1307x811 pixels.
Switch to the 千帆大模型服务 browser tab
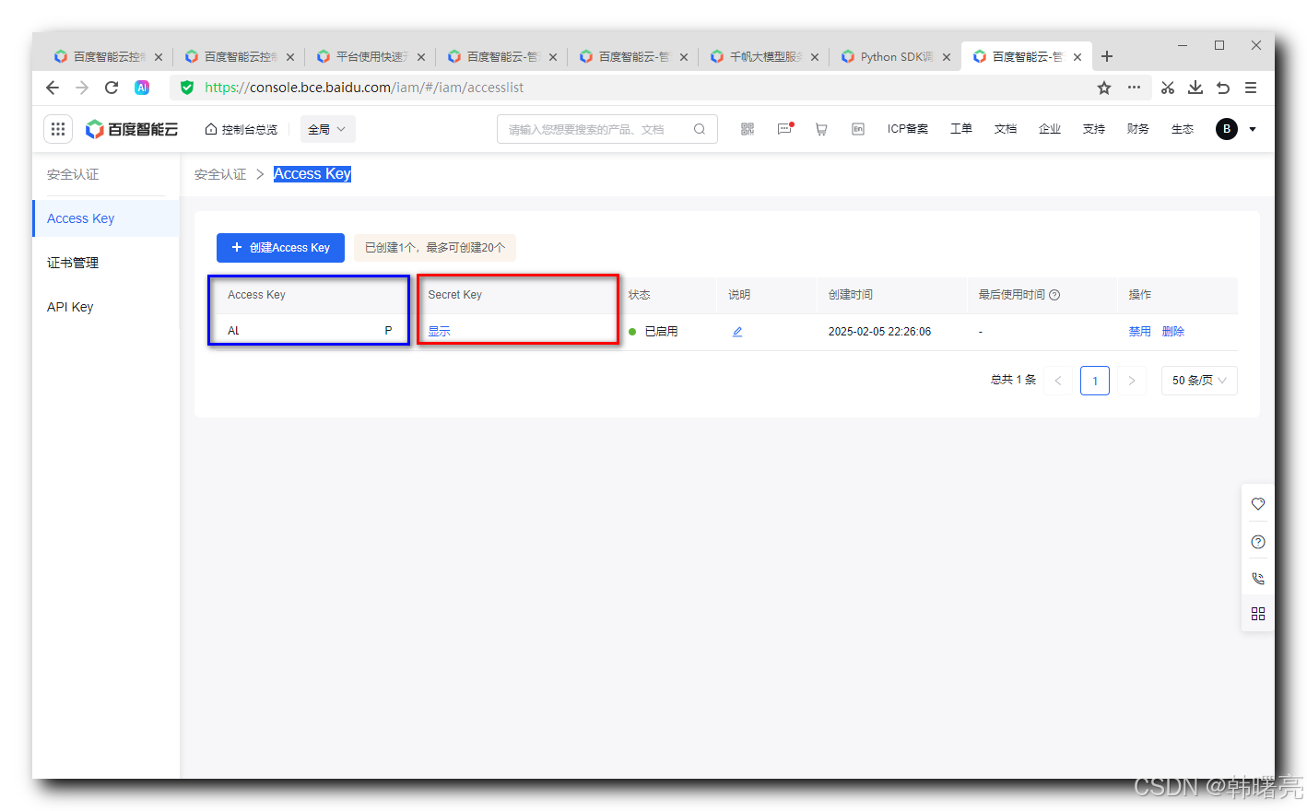[764, 57]
